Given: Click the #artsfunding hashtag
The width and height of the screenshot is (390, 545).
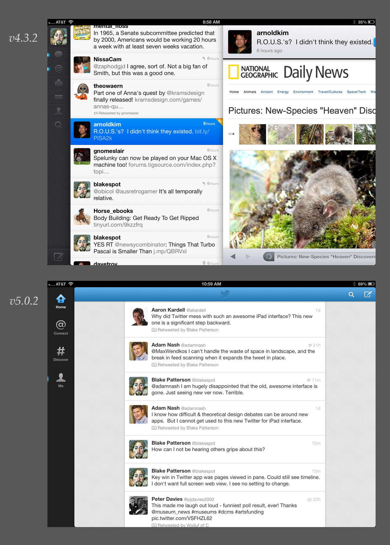Looking at the screenshot, I should [x=249, y=512].
